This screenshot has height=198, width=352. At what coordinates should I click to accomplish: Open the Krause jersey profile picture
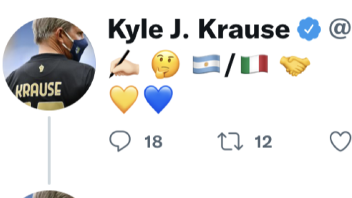(x=49, y=64)
